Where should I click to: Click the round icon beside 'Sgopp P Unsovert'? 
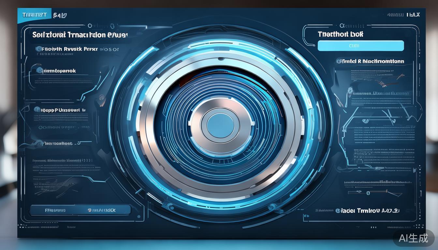(37, 110)
